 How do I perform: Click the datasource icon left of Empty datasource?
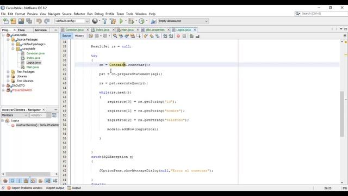click(x=153, y=21)
